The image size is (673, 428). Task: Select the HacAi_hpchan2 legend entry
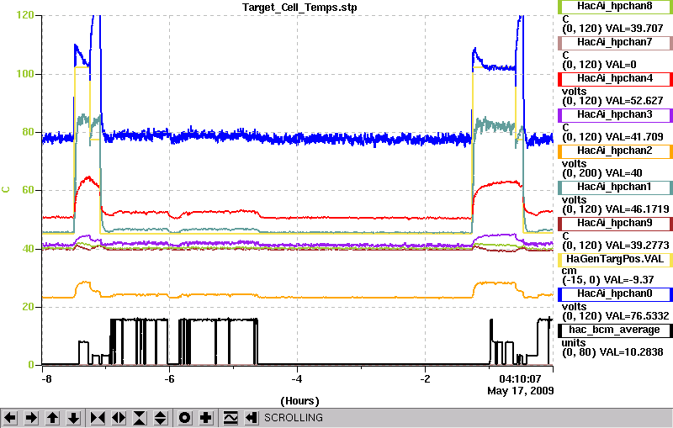(x=615, y=151)
